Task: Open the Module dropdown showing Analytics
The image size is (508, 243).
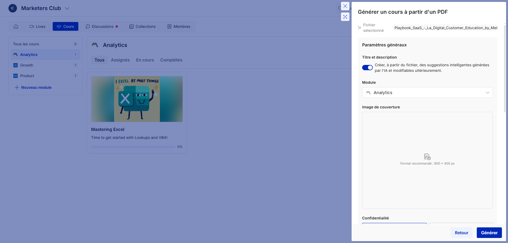Action: [427, 92]
